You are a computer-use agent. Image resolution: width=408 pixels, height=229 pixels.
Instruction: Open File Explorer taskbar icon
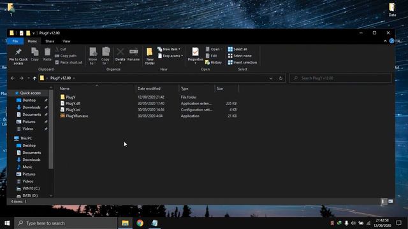[125, 223]
